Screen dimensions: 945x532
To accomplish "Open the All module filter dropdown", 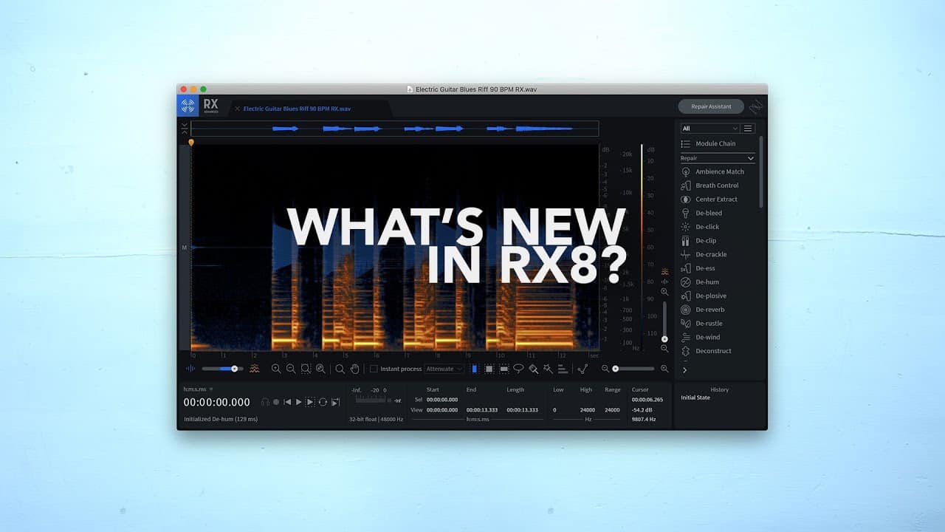I will 709,129.
